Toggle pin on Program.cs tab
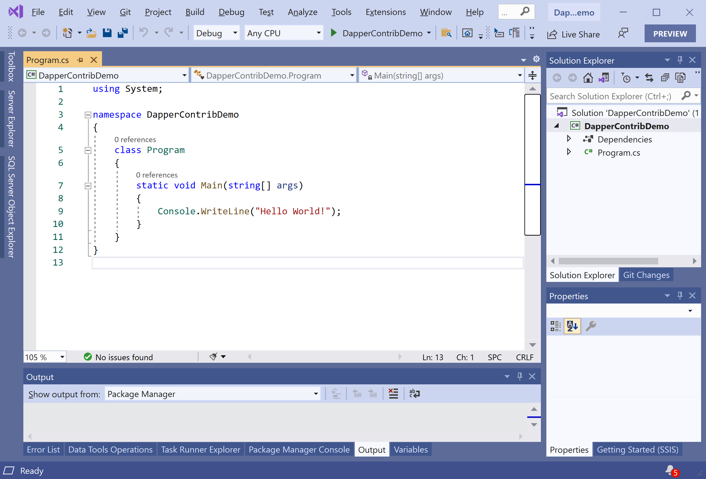The height and width of the screenshot is (479, 706). tap(80, 60)
